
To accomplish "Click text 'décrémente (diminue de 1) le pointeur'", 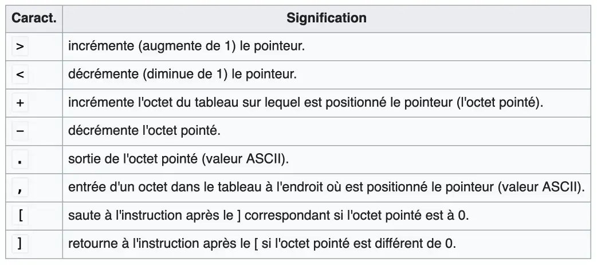I will (x=182, y=75).
